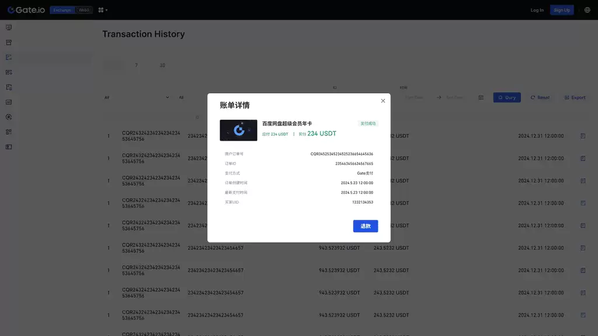Open bill detail icon of seventh table row

click(x=583, y=271)
